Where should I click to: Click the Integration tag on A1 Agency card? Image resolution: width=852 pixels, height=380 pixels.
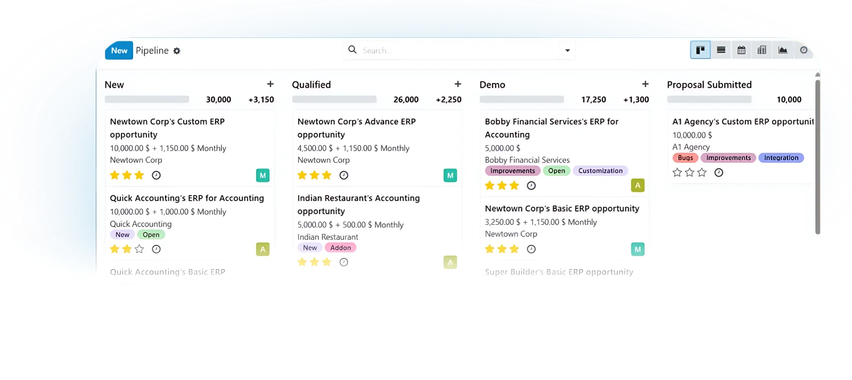pos(781,158)
